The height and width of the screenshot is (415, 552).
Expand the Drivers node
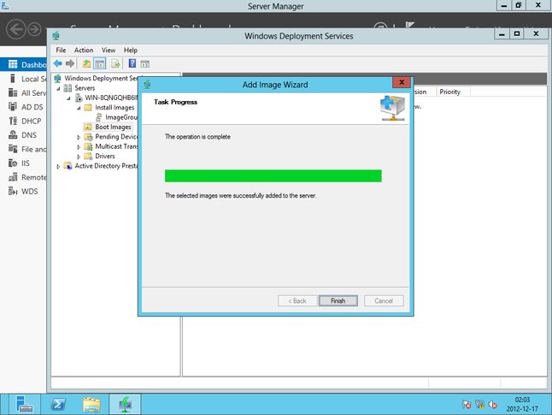coord(79,157)
